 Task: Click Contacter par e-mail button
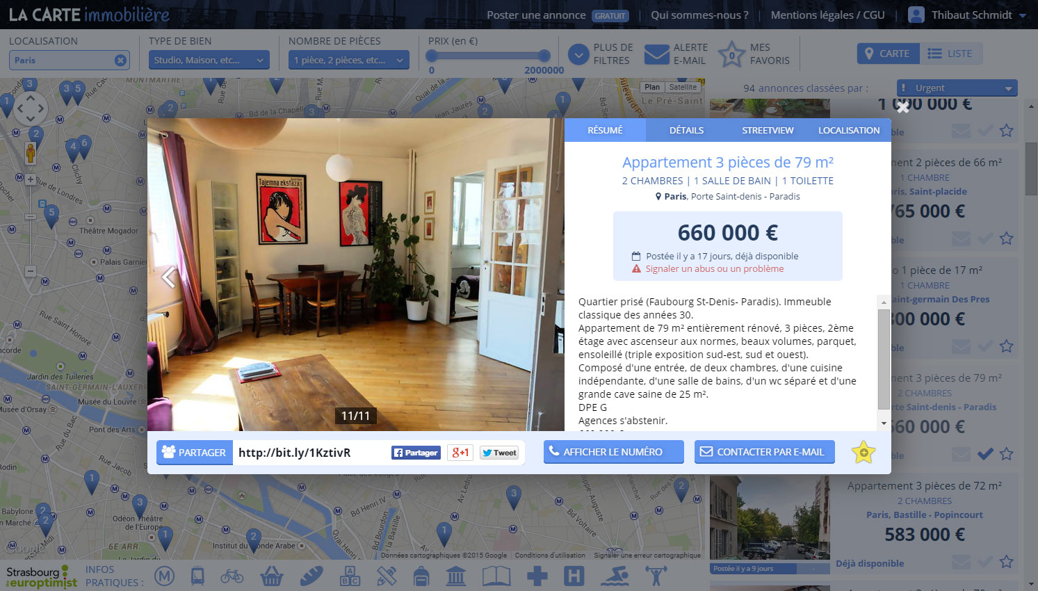click(765, 452)
